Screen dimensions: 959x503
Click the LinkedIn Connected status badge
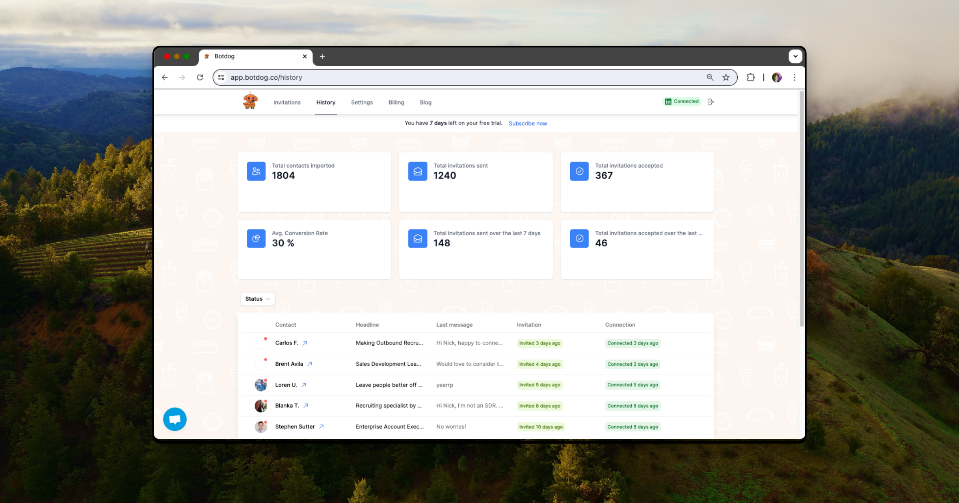[x=682, y=101]
